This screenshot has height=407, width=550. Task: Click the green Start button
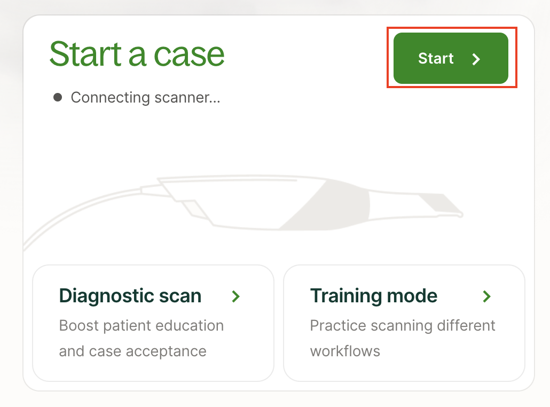click(450, 58)
